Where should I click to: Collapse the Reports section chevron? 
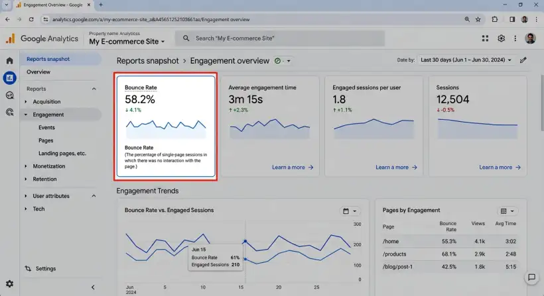pos(94,89)
